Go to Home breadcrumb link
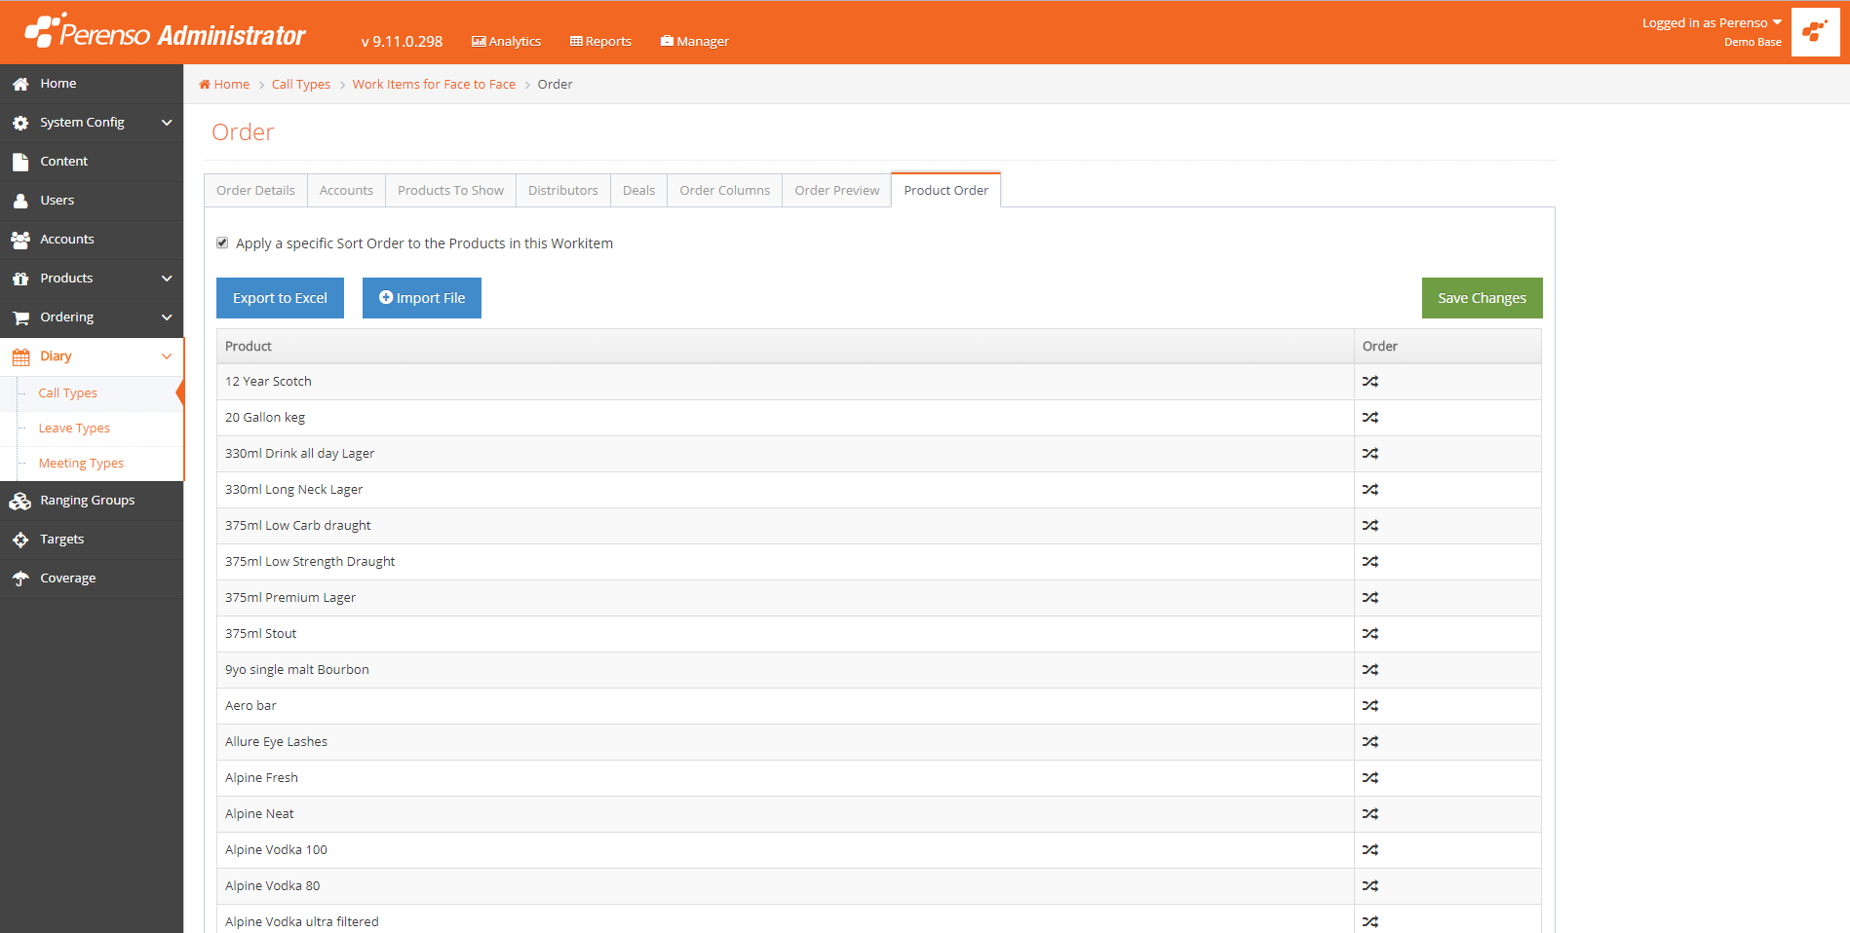Screen dimensions: 1850x933 tap(224, 85)
